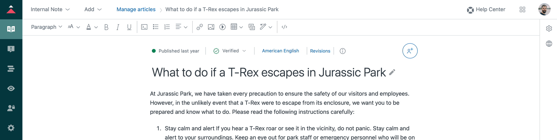Click the Zendesk Guide logo icon
557x140 pixels.
click(x=11, y=9)
